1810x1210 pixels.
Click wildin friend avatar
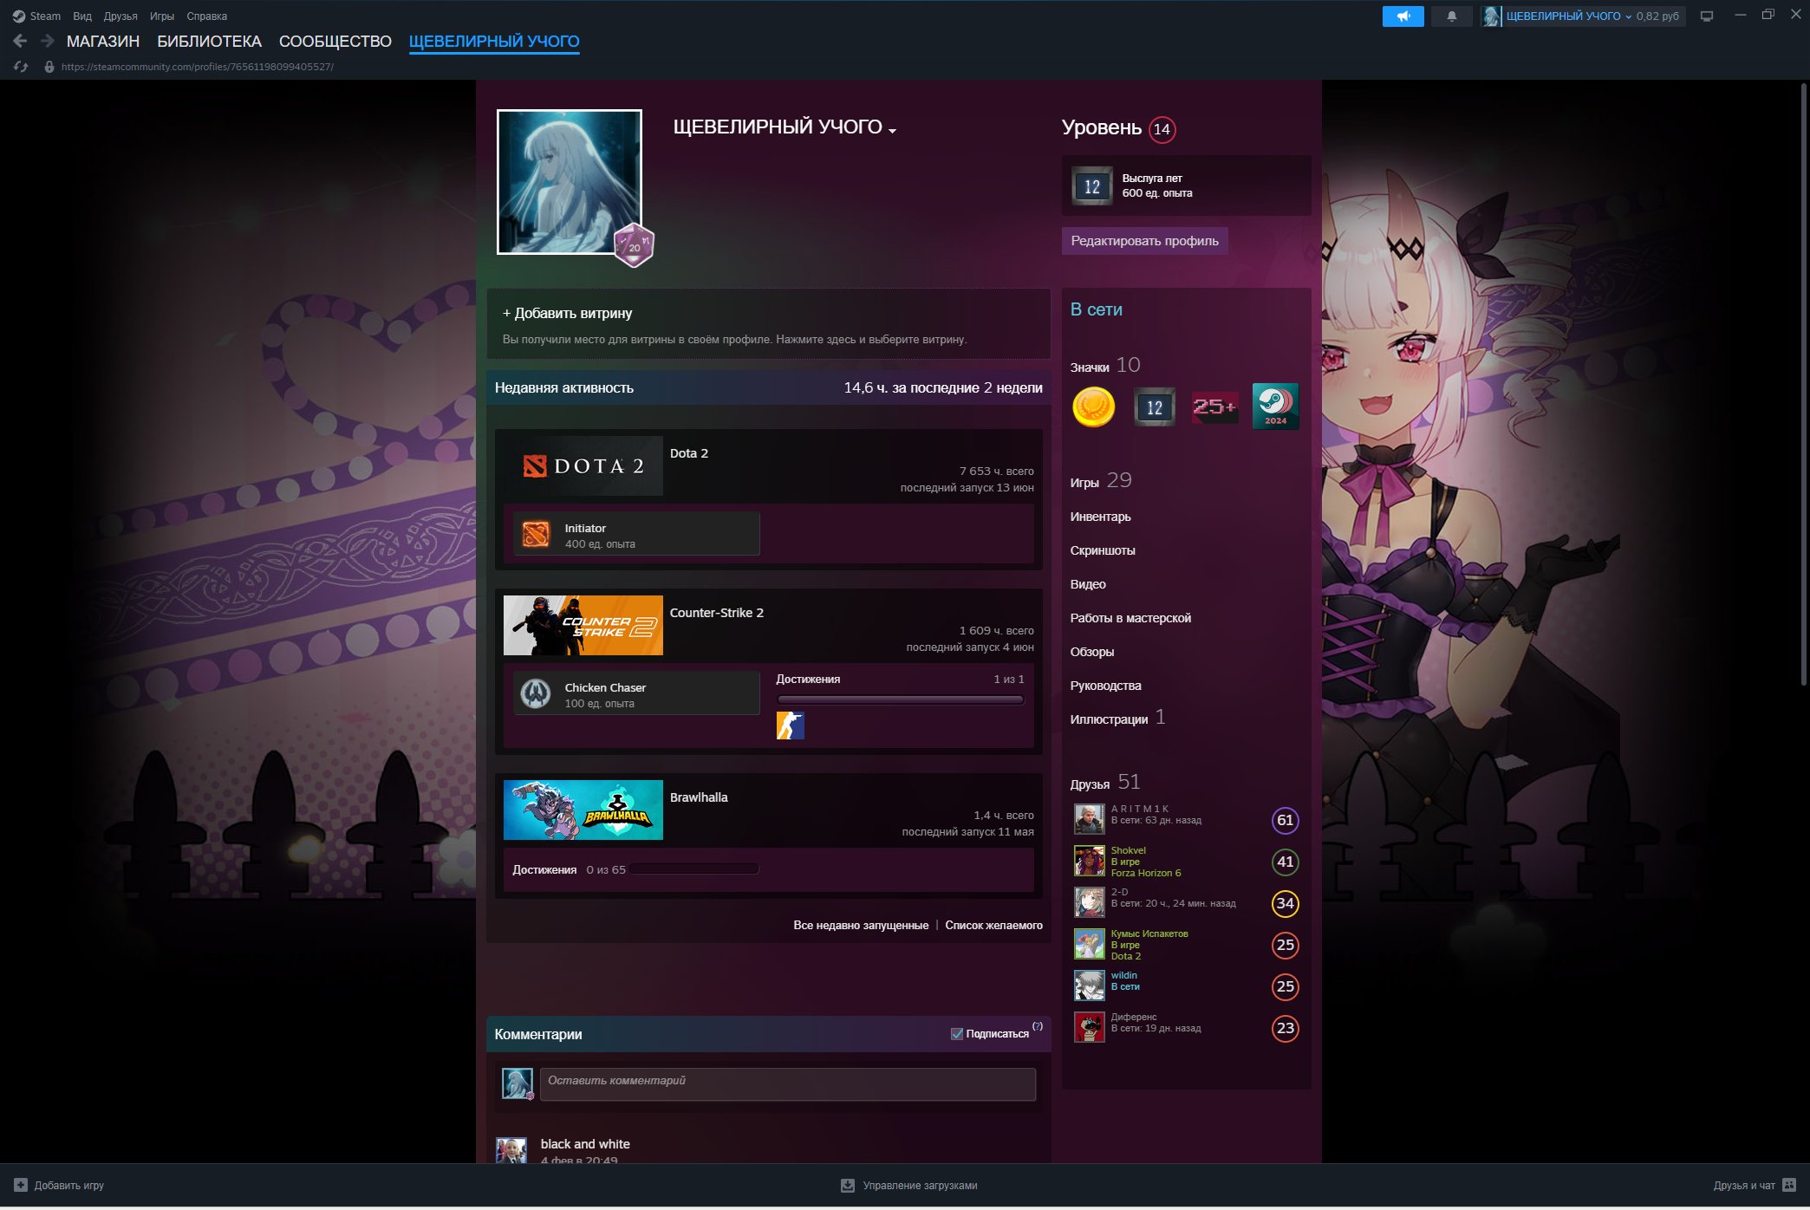1090,986
